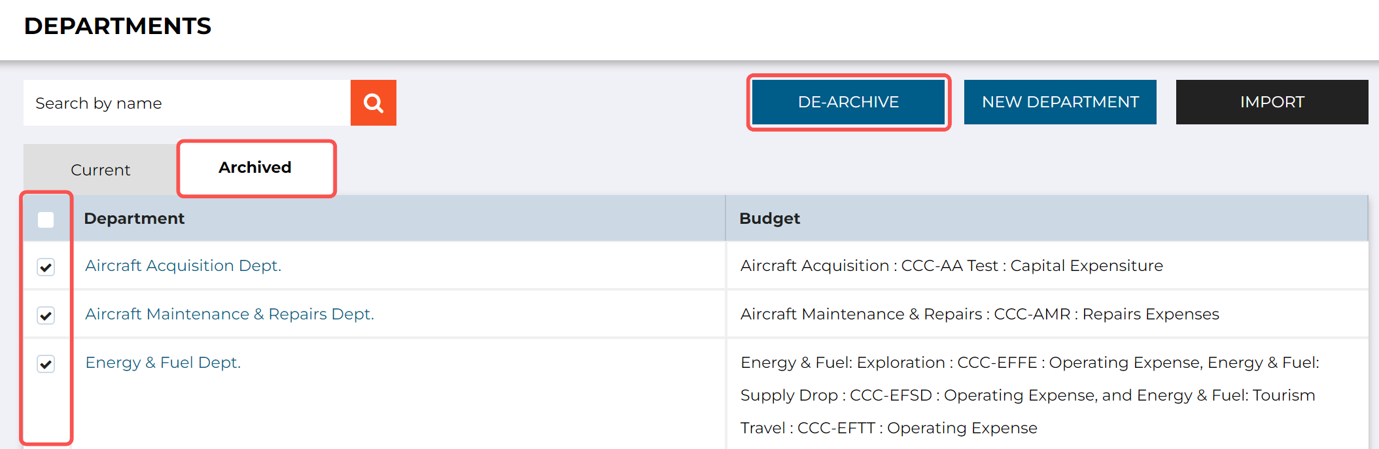Click the DE-ARCHIVE button

(848, 102)
